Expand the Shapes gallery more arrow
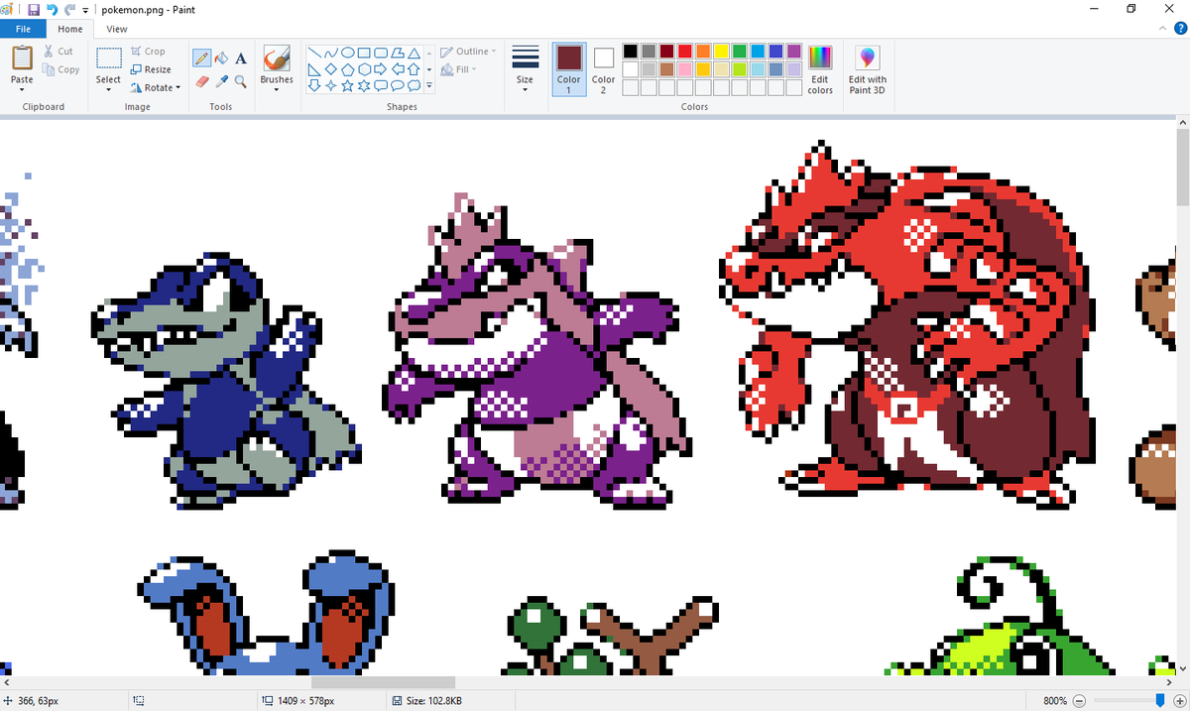 coord(429,86)
